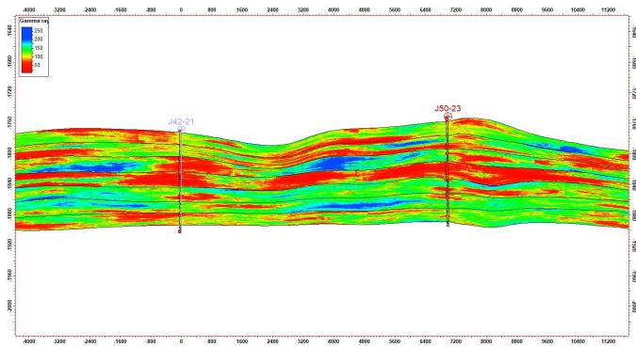Click top axis label 0
Image resolution: width=636 pixels, height=347 pixels.
[181, 9]
